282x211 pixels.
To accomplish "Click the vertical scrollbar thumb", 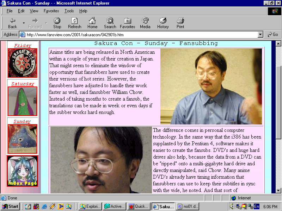I will tap(278, 102).
